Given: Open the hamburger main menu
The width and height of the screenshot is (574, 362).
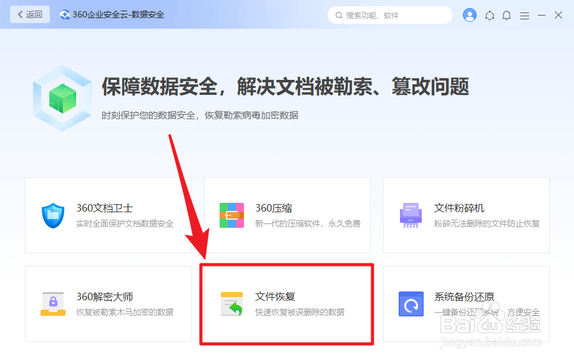Looking at the screenshot, I should point(525,16).
